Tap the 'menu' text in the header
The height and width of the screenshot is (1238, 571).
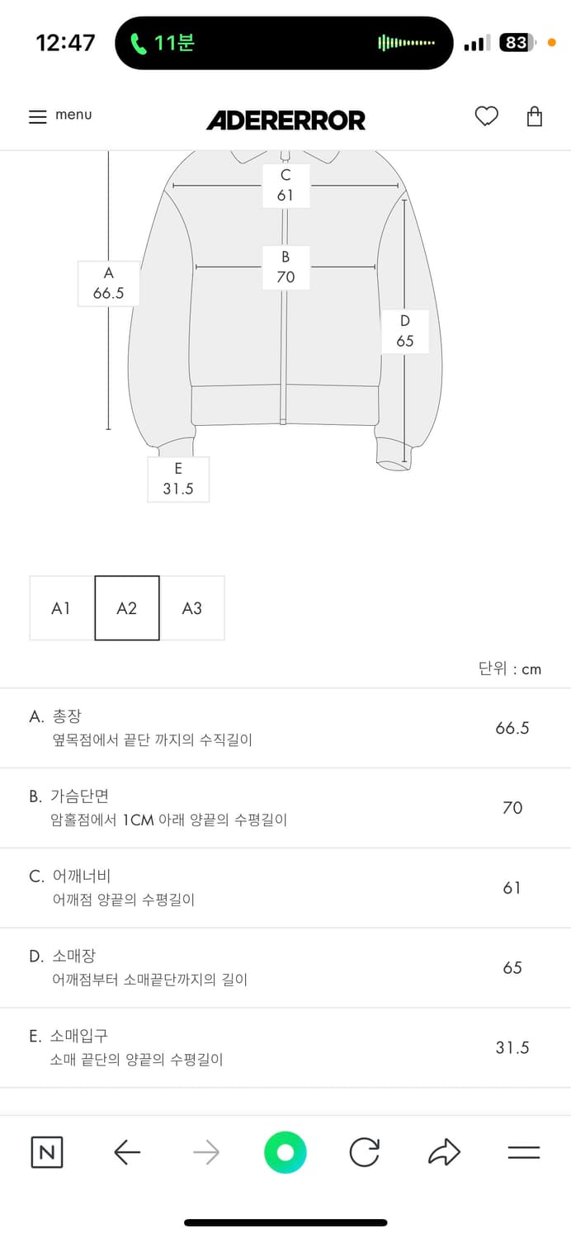coord(73,116)
